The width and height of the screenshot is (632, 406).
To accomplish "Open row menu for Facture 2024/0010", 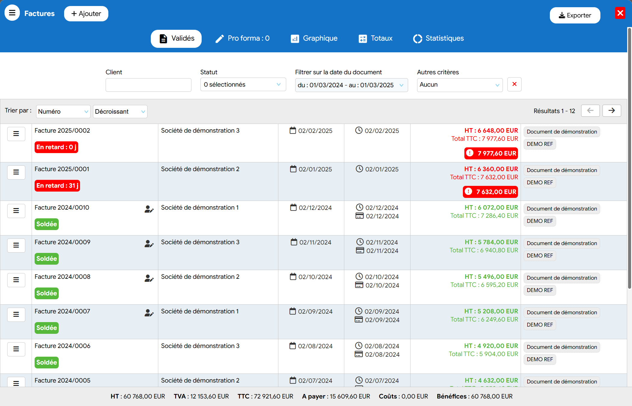I will (16, 211).
